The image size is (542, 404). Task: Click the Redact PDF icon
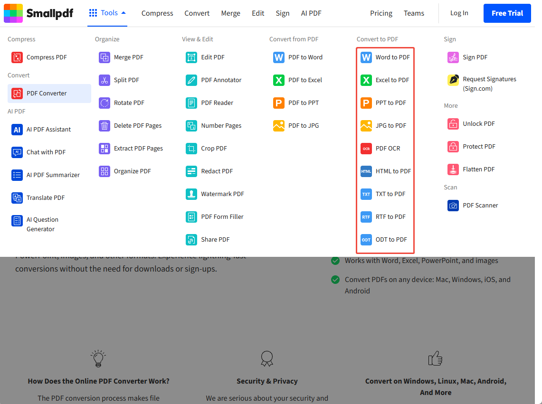point(191,171)
